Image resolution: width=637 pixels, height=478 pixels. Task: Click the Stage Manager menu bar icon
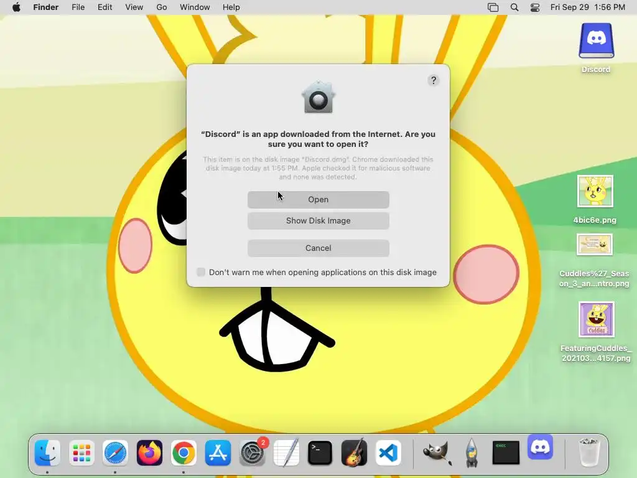[x=493, y=7]
